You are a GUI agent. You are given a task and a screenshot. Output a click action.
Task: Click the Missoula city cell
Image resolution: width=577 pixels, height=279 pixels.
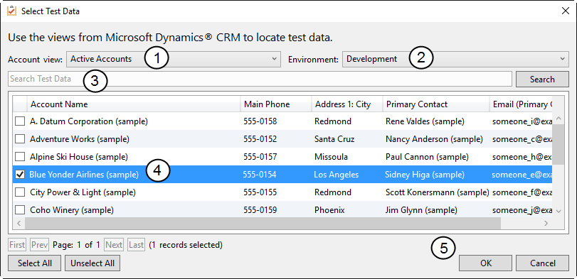(331, 157)
